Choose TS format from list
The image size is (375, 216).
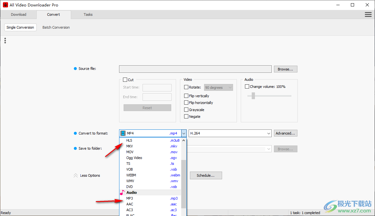150,164
